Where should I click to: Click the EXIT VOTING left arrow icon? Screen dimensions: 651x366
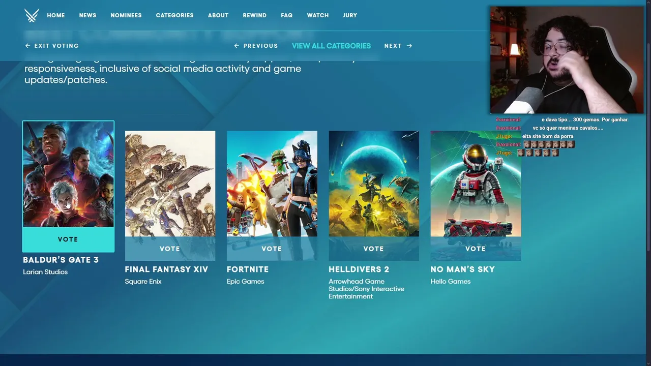[27, 46]
